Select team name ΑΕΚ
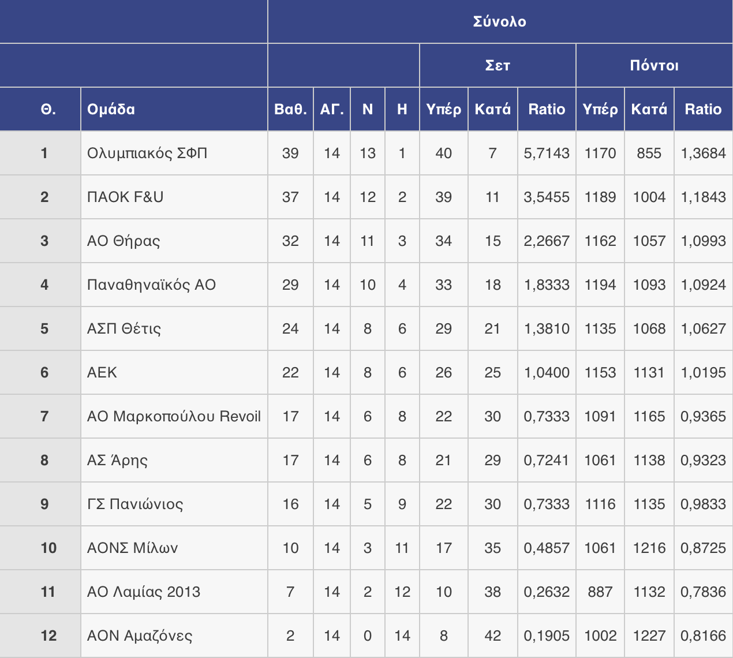 [102, 372]
